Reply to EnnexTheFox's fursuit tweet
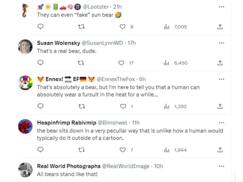 [40, 106]
